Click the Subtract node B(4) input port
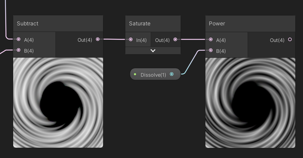 coord(19,50)
